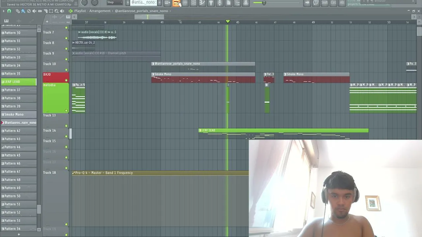Click the plus button next to pattern selector
422x237 pixels.
click(x=159, y=3)
